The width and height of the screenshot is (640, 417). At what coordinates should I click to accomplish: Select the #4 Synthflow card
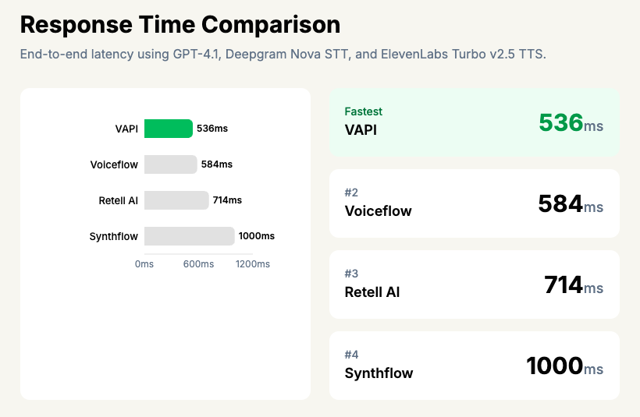tap(474, 366)
